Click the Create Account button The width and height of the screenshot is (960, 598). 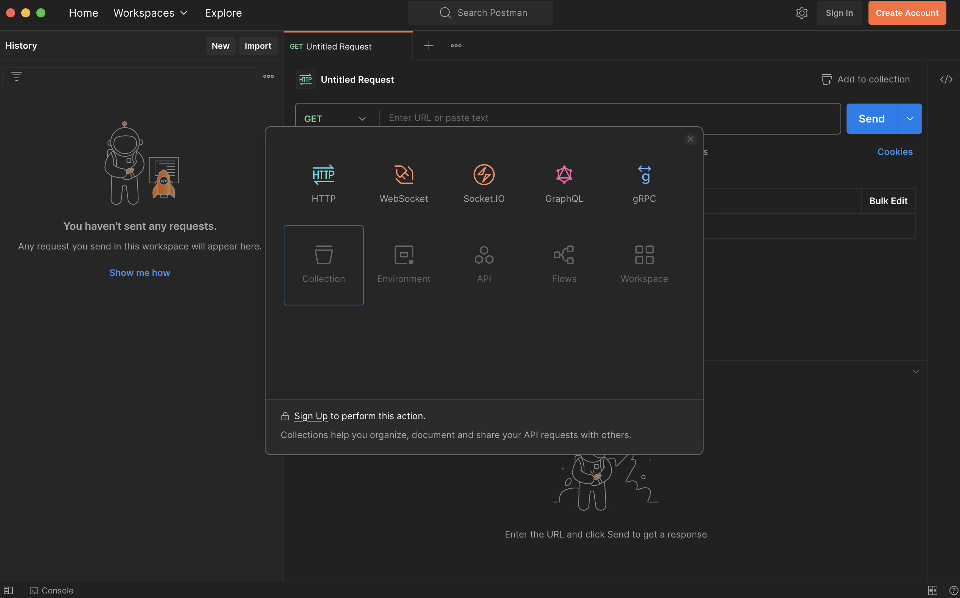907,12
